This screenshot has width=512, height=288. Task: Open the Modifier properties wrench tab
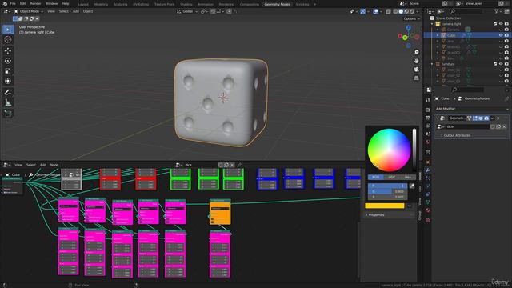428,170
